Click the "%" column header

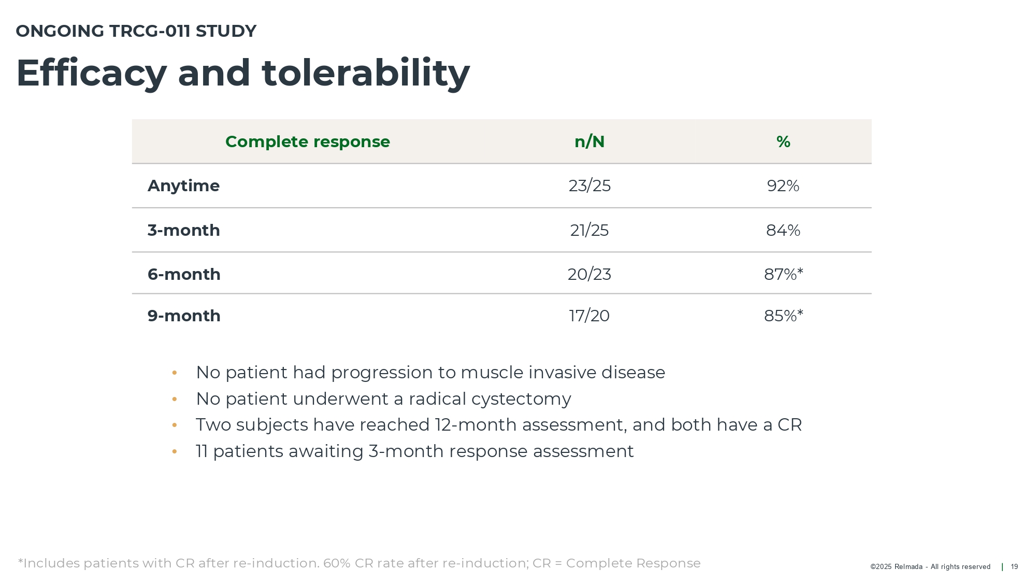pos(783,141)
